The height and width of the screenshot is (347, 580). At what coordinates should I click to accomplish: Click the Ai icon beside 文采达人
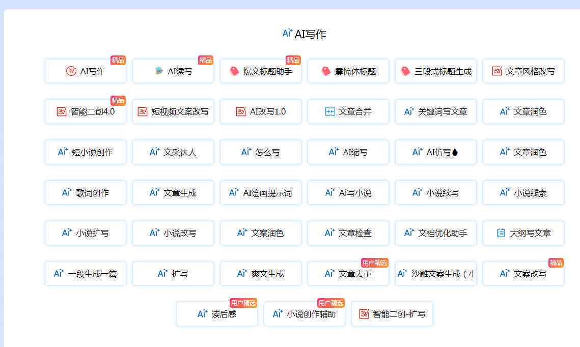[x=155, y=152]
